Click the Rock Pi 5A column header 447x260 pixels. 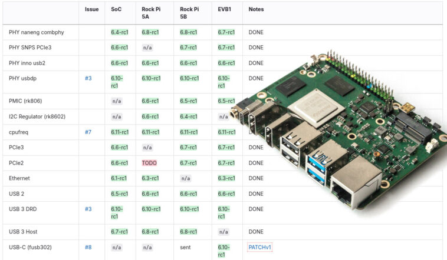(x=150, y=14)
